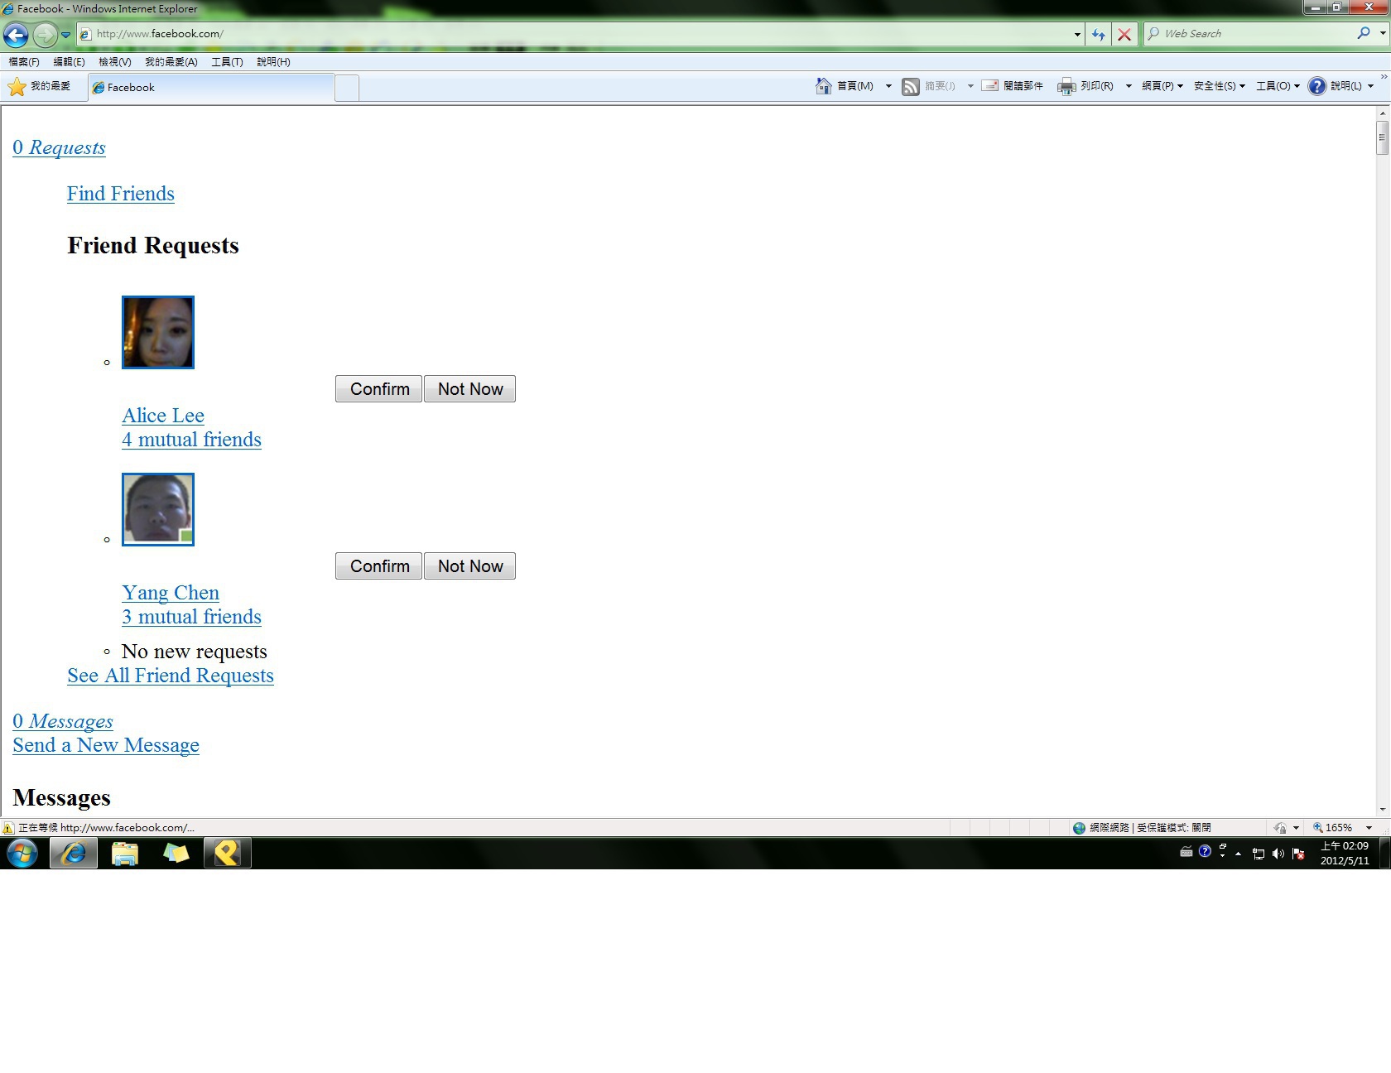Open the 網頁(P) command bar menu
Viewport: 1391px width, 1073px height.
point(1162,86)
